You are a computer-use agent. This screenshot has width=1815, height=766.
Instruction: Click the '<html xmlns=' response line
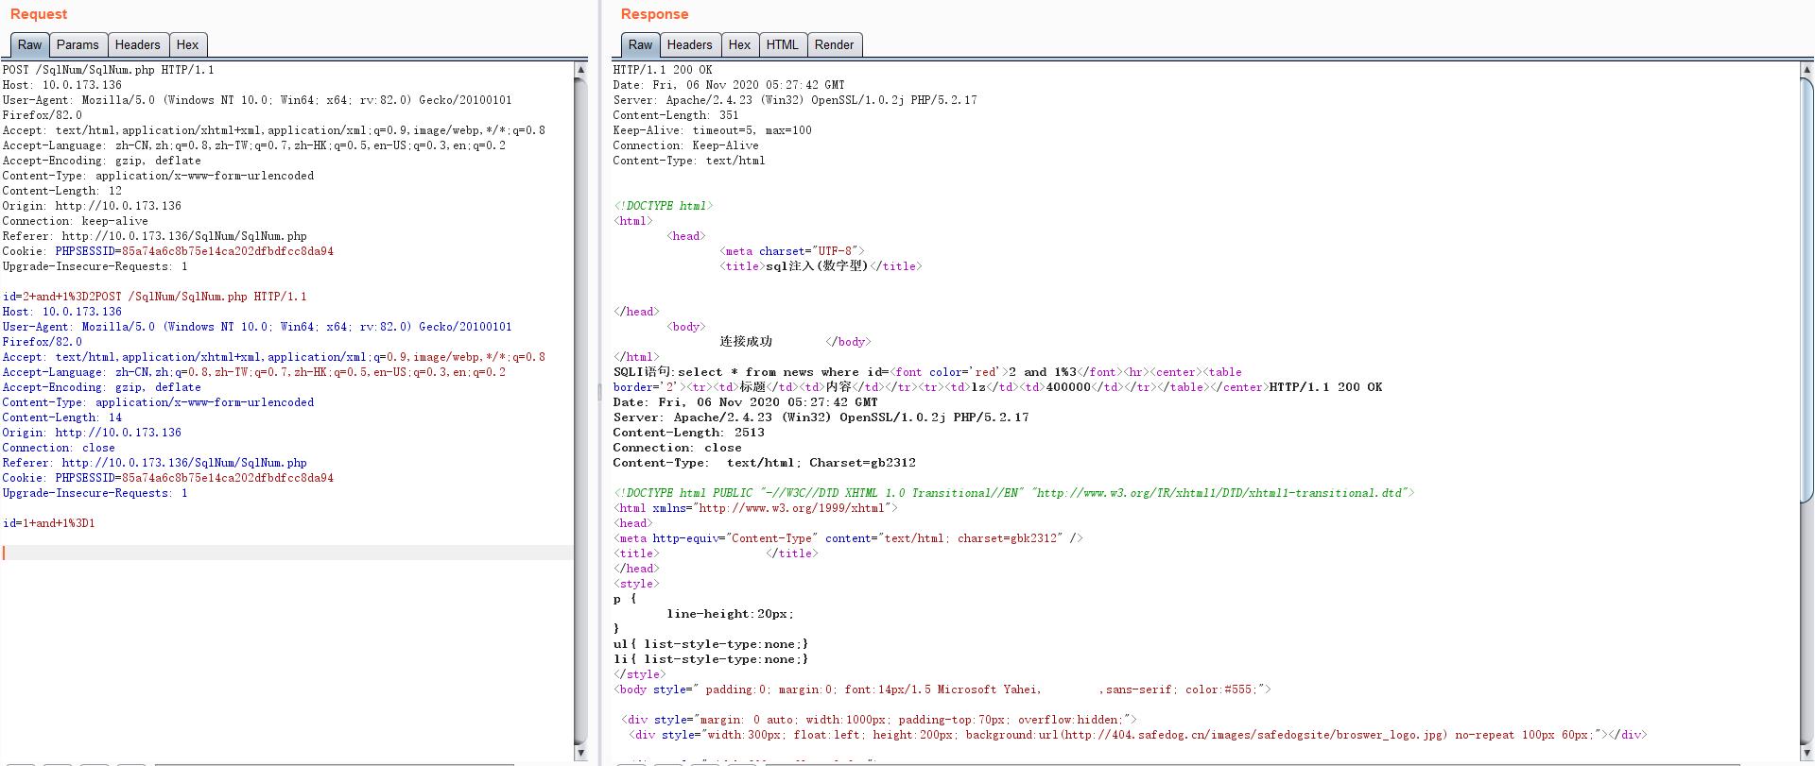click(756, 508)
